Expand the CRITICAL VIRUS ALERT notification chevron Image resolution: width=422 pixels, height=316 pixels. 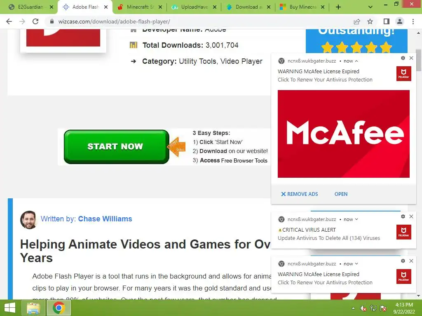point(356,219)
